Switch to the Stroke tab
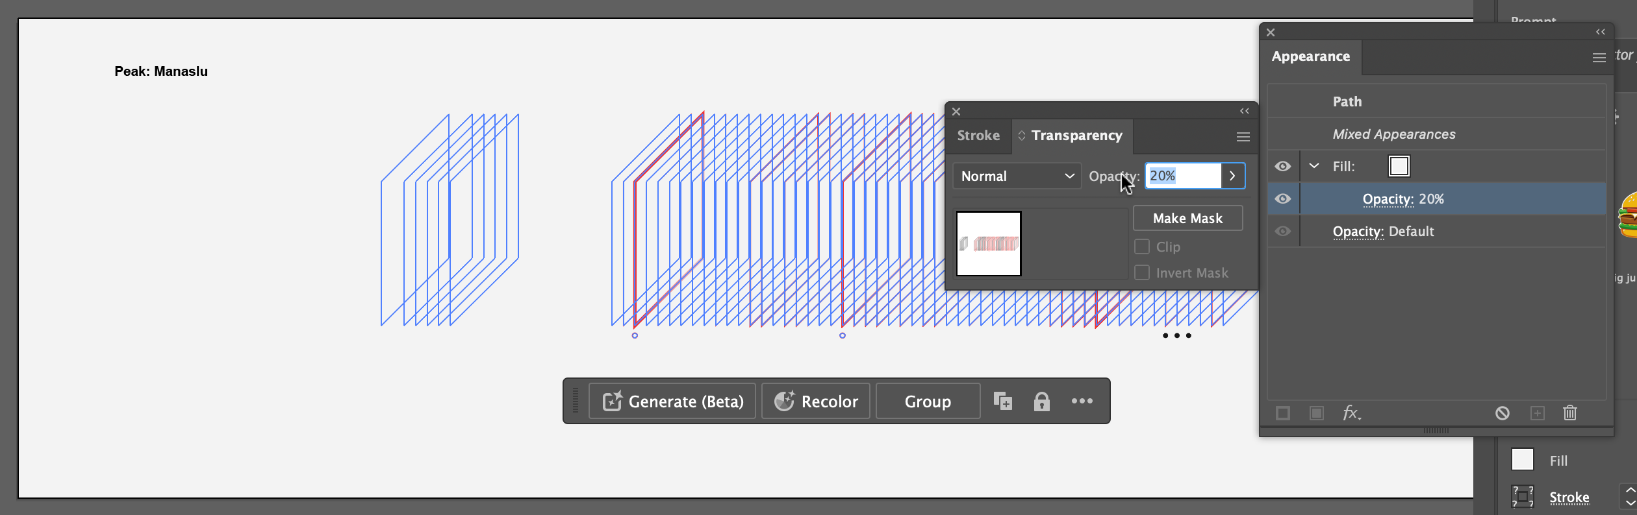 coord(978,136)
